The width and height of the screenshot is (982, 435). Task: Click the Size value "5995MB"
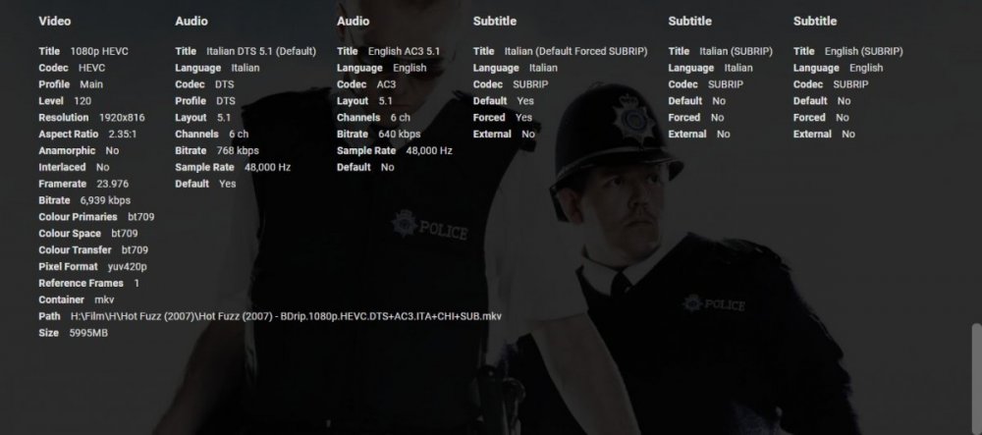click(x=88, y=333)
